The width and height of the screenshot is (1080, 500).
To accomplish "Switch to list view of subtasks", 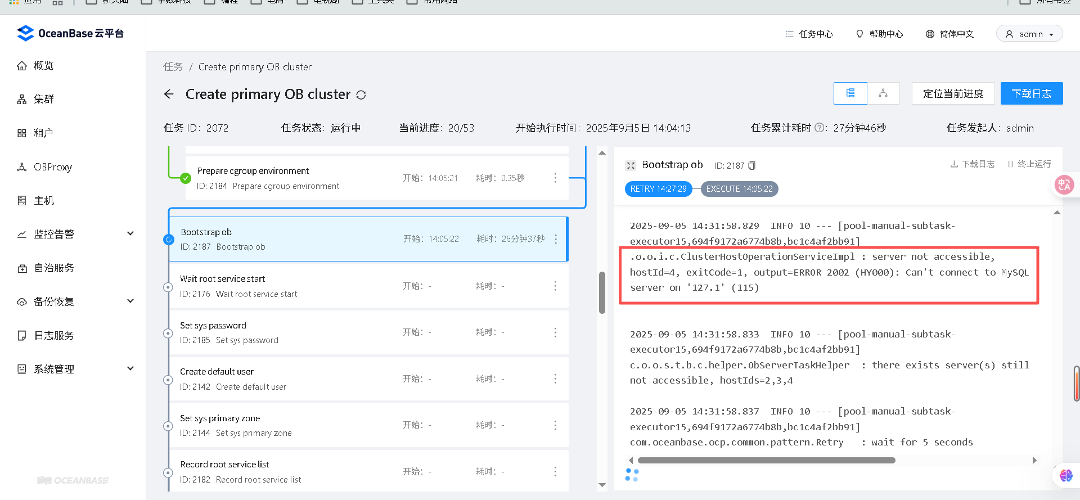I will click(850, 93).
